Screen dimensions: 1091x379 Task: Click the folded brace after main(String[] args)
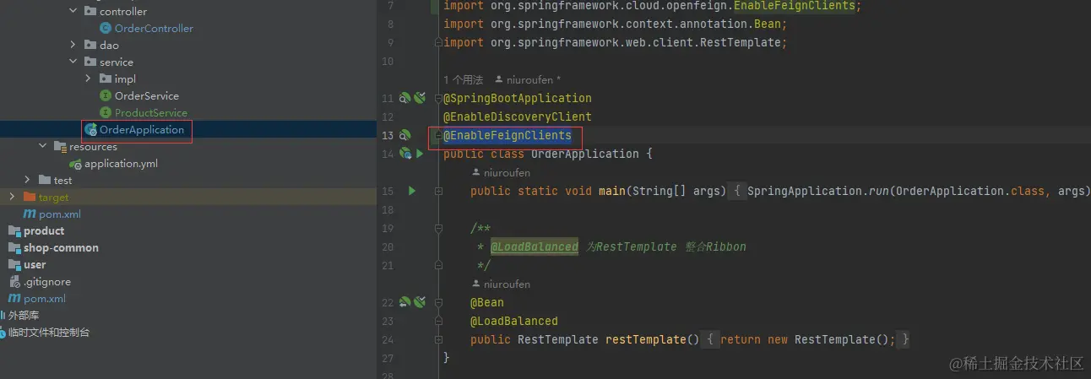[x=737, y=191]
